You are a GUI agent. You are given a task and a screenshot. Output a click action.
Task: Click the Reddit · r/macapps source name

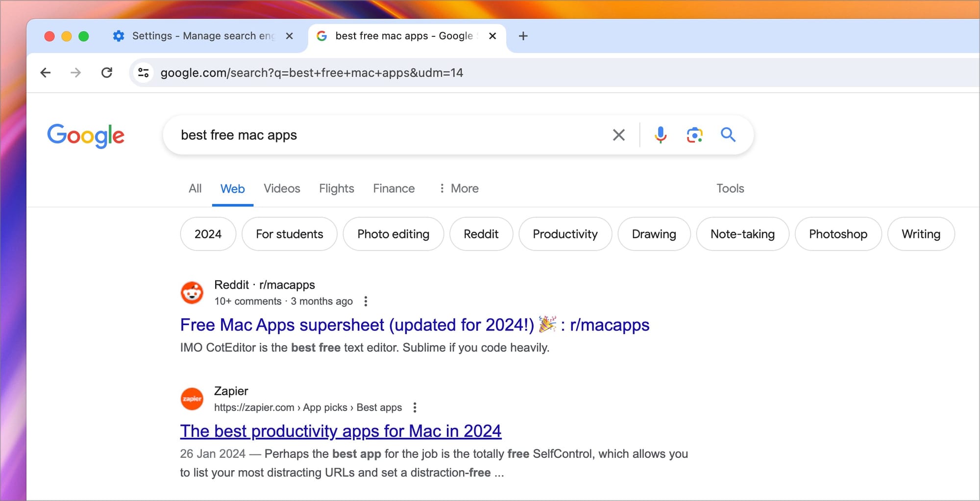click(x=265, y=285)
